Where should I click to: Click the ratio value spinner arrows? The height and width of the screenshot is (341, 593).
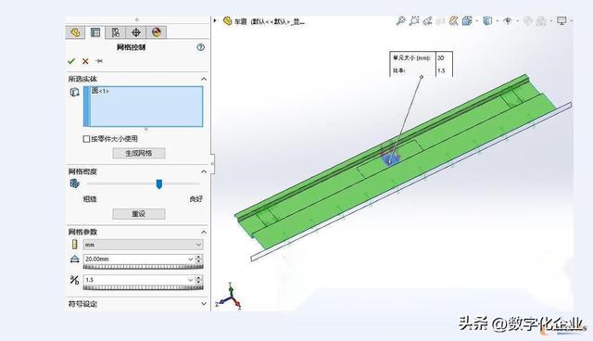(x=199, y=280)
